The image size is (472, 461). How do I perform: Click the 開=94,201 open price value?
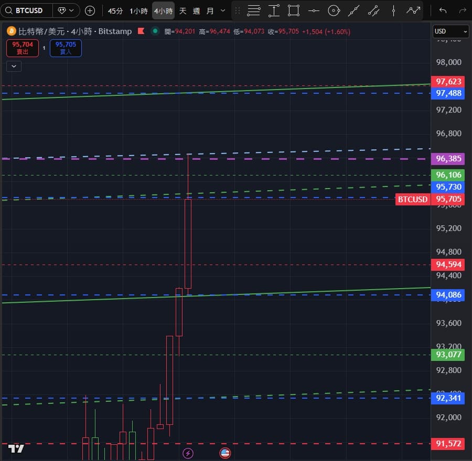tap(180, 31)
